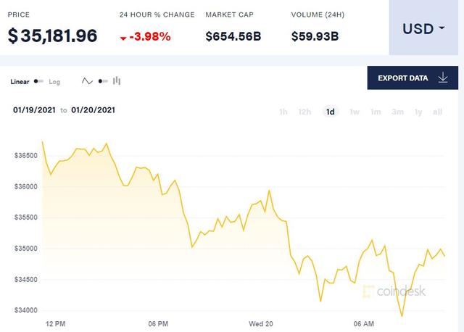Show the 1y time range
The image size is (464, 332).
click(x=418, y=112)
